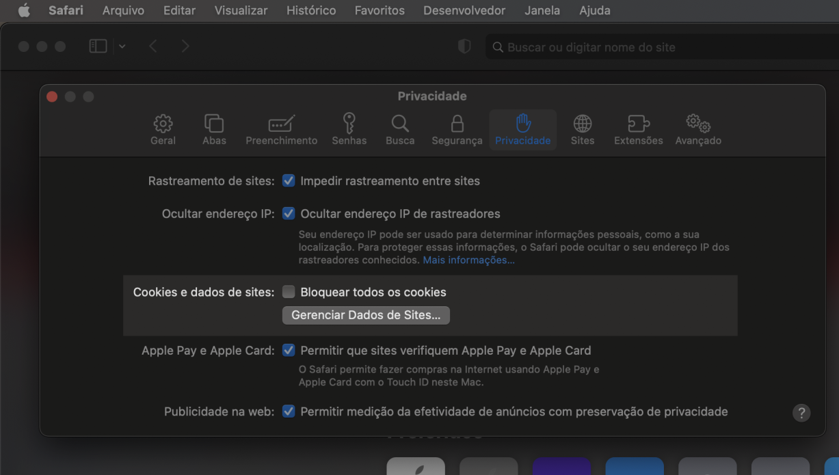Uncheck Permitir que sites verifiquem Apple Pay

pyautogui.click(x=289, y=351)
